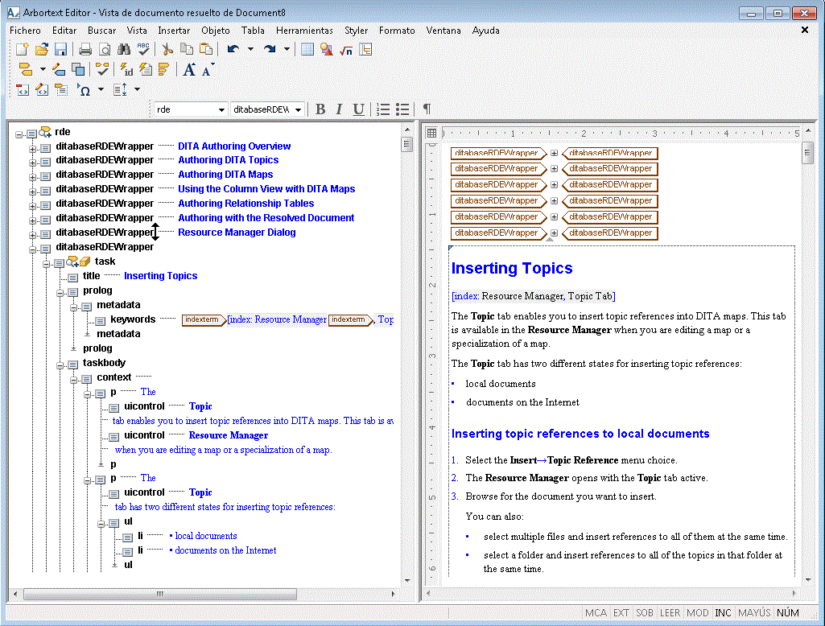This screenshot has height=626, width=825.
Task: Open Print Preview from the toolbar
Action: click(x=105, y=50)
